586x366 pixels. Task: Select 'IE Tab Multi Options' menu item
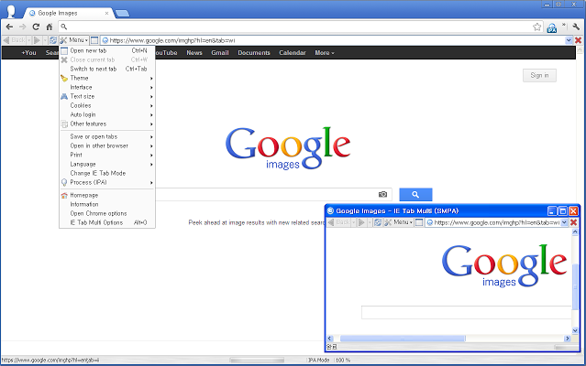(x=96, y=222)
